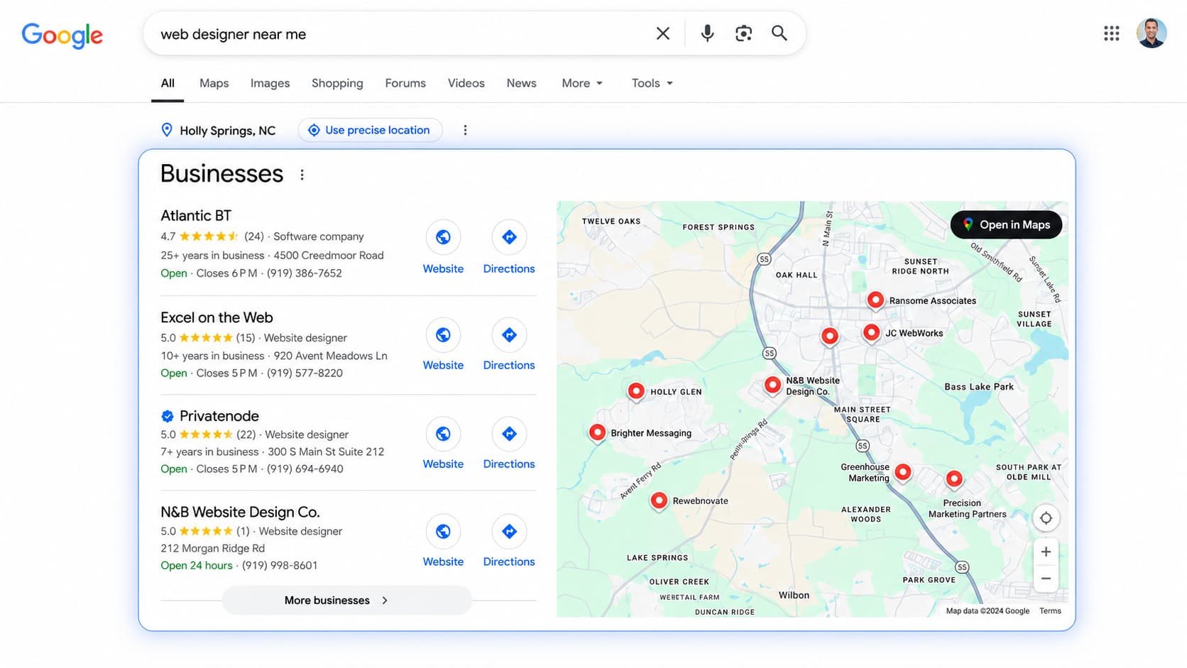
Task: Click the Website label for Atlantic BT
Action: (x=443, y=269)
